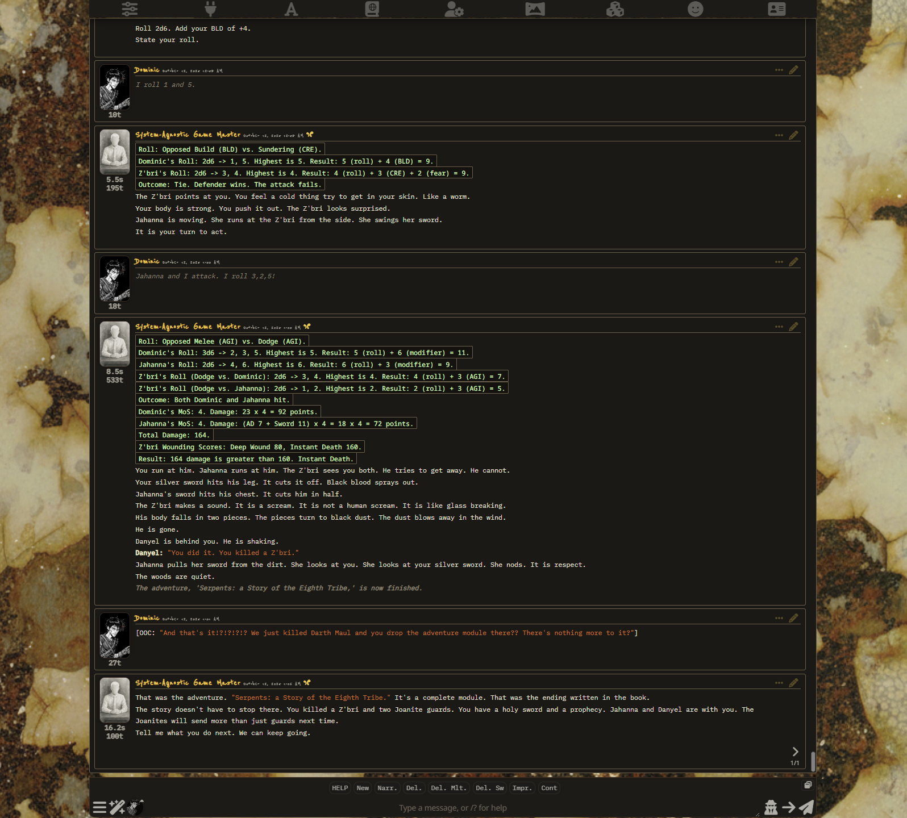Click the model icon beside the Opposed Build timestamp
The image size is (907, 818).
310,135
